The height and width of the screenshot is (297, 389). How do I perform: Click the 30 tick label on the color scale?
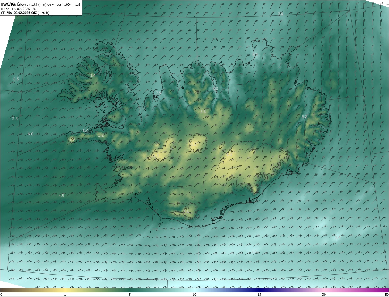pos(324,295)
